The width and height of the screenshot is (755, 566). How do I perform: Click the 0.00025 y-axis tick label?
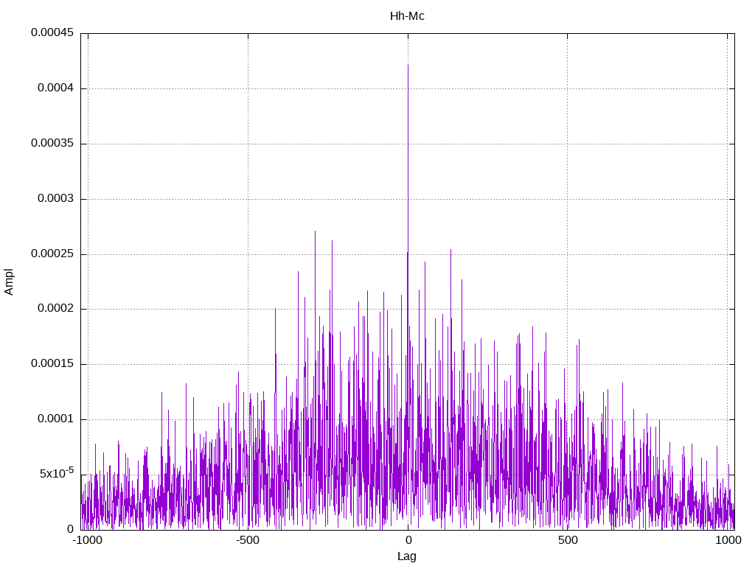(52, 254)
